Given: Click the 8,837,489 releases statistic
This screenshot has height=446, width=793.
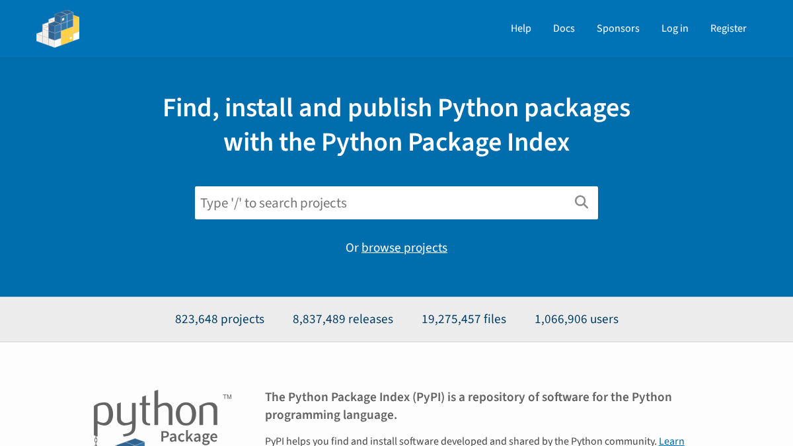Looking at the screenshot, I should tap(343, 319).
